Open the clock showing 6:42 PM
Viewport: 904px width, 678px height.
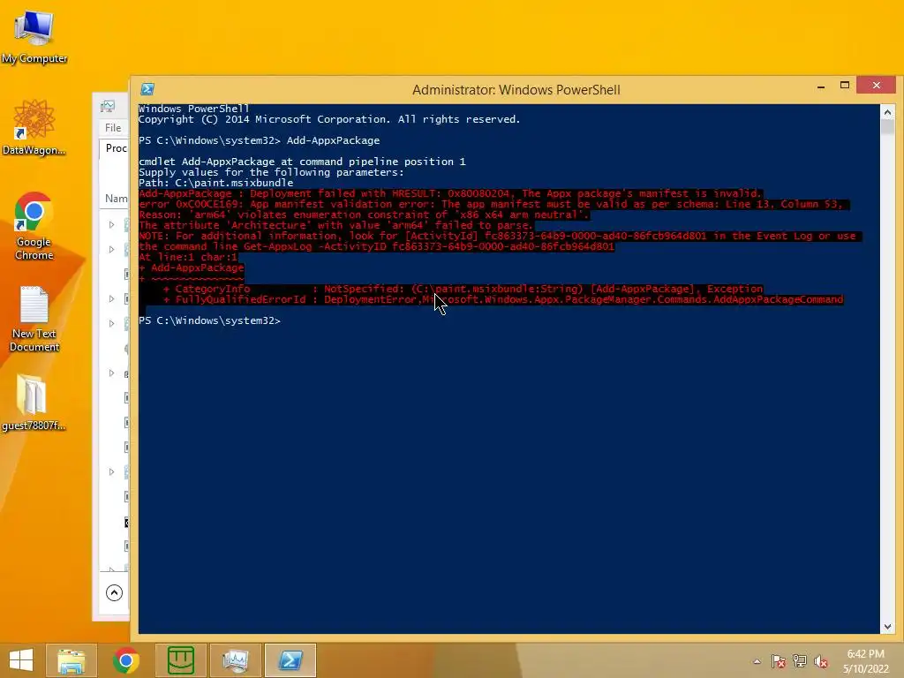pos(865,661)
